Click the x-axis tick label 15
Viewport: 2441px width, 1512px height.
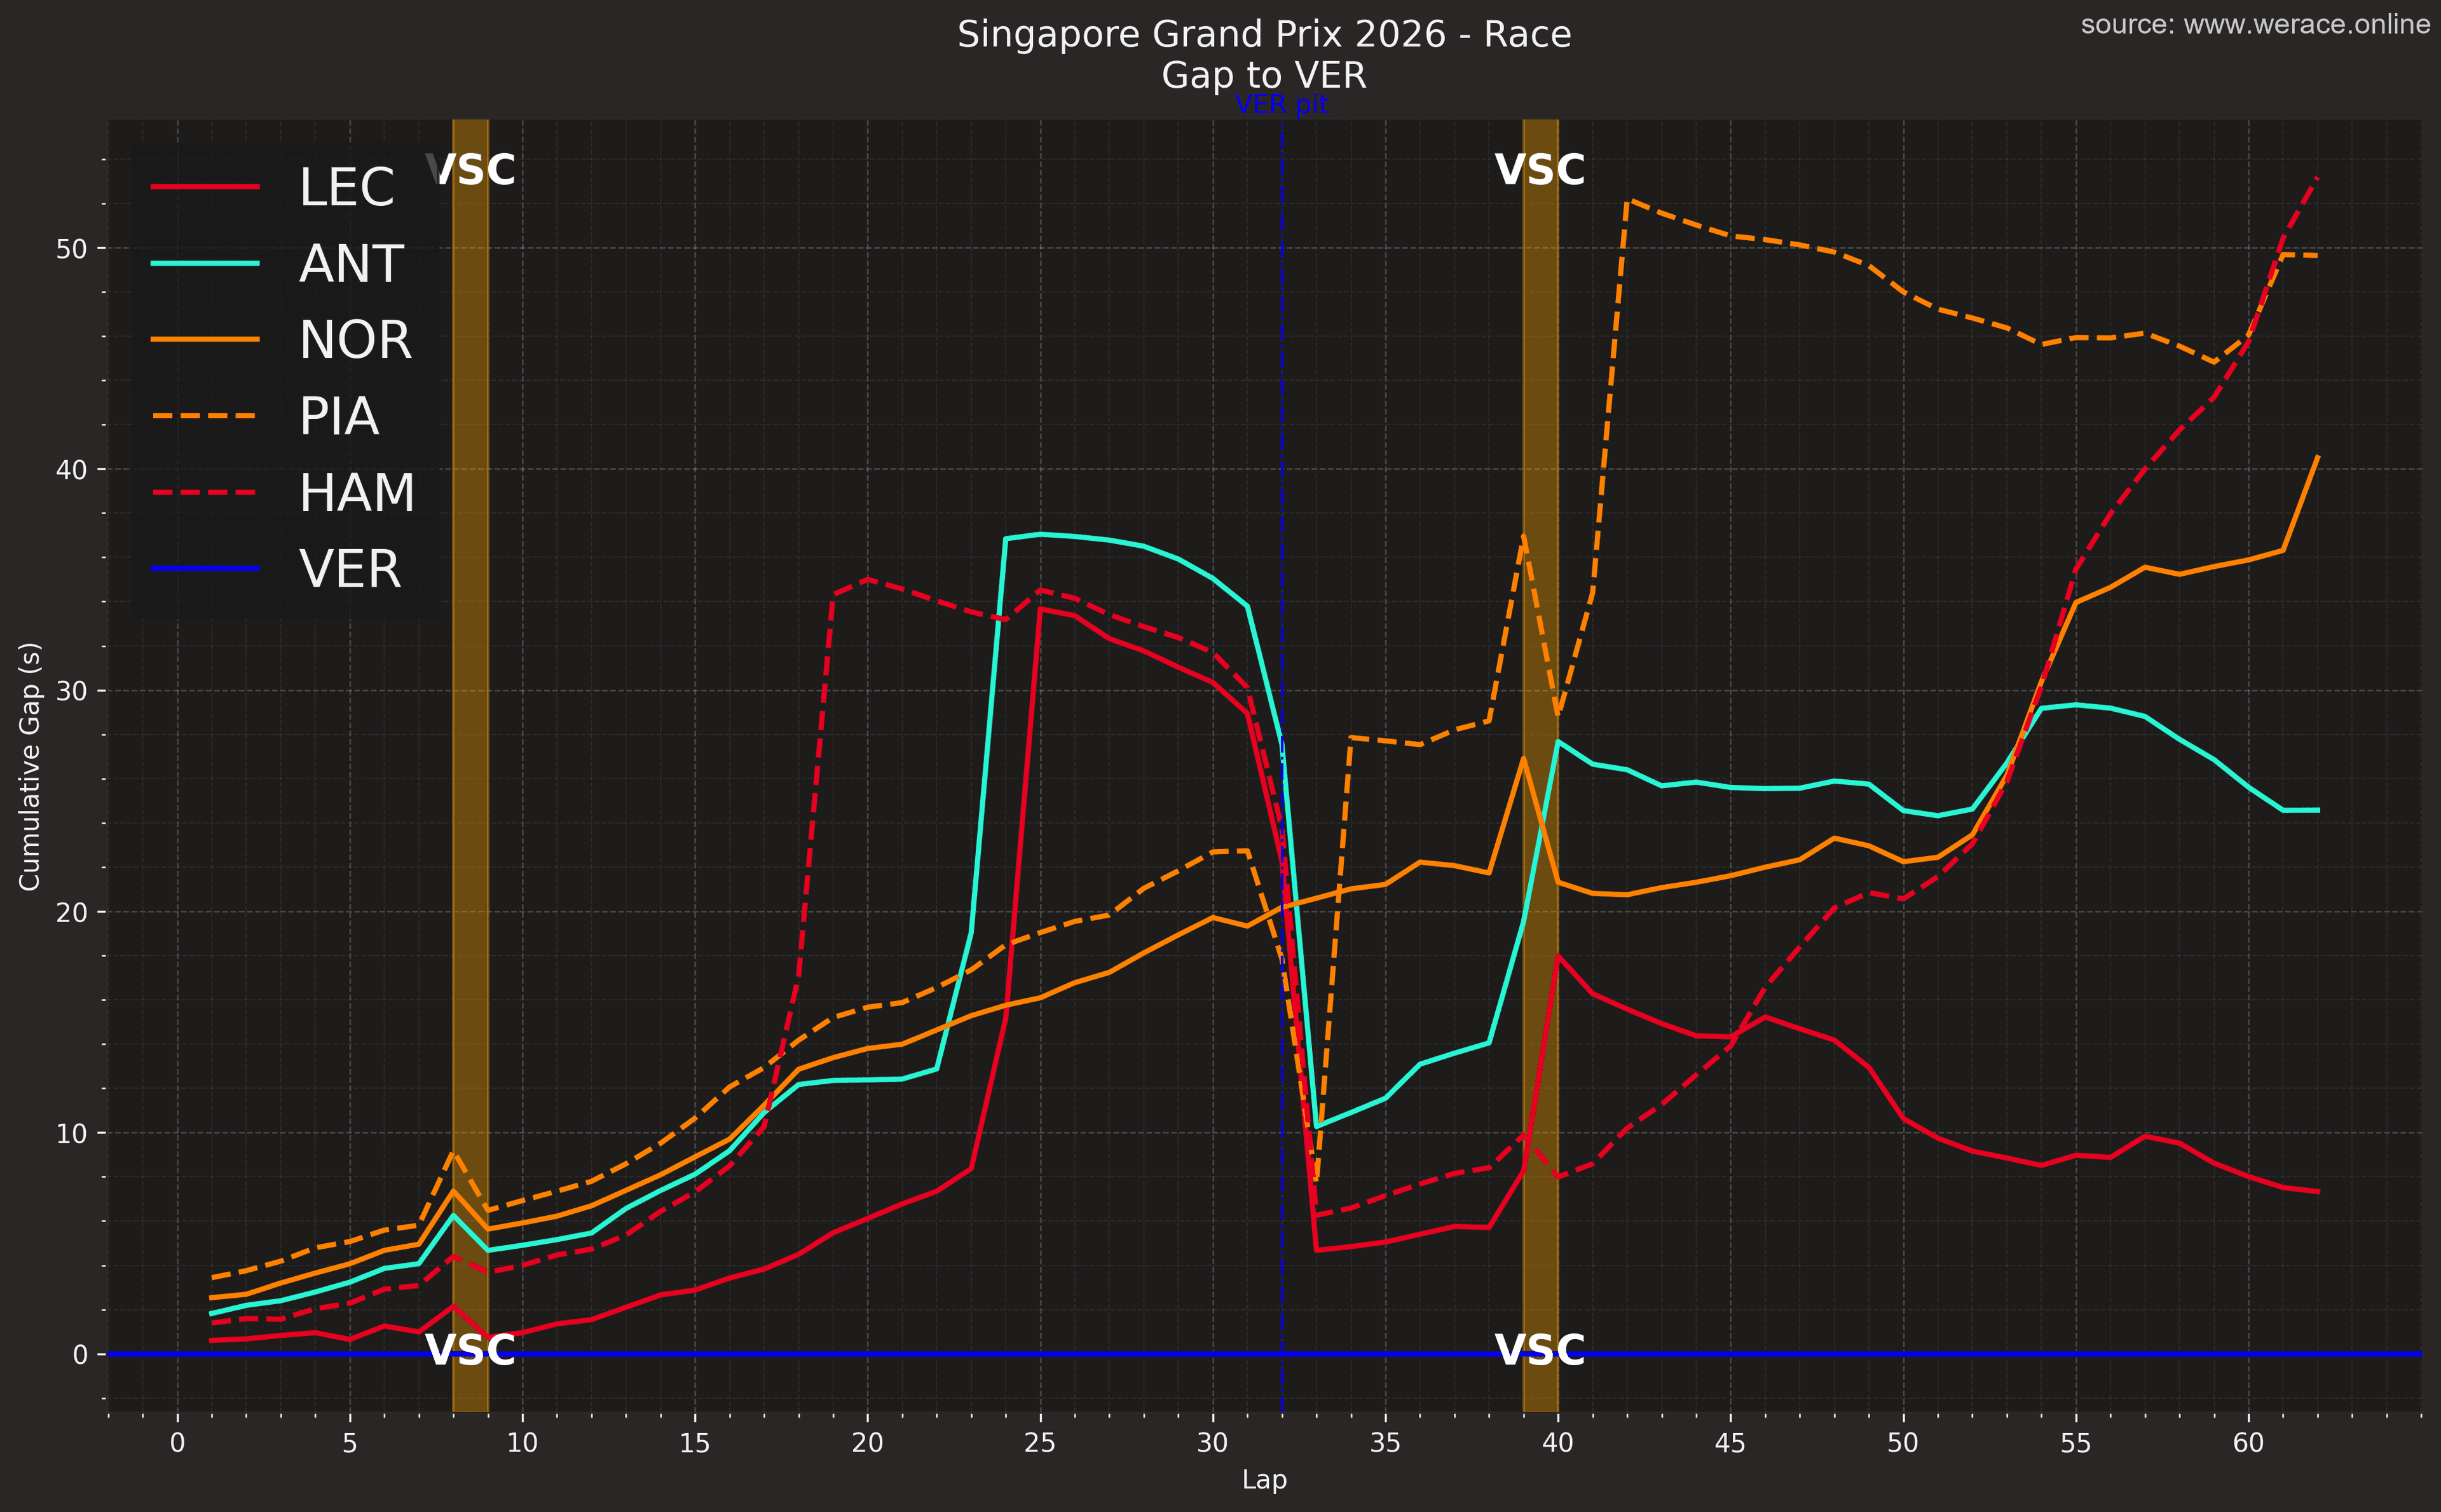[x=695, y=1443]
